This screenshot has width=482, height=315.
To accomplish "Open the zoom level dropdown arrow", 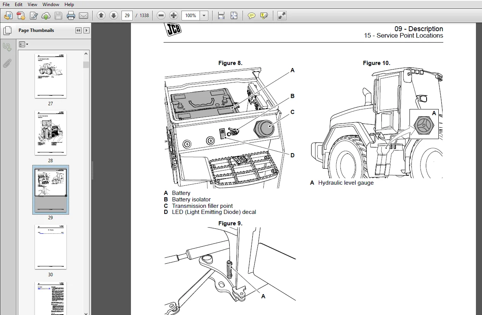I will click(204, 16).
